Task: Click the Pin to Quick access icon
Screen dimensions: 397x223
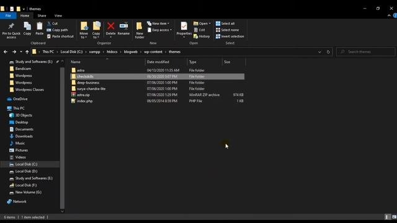Action: click(11, 30)
